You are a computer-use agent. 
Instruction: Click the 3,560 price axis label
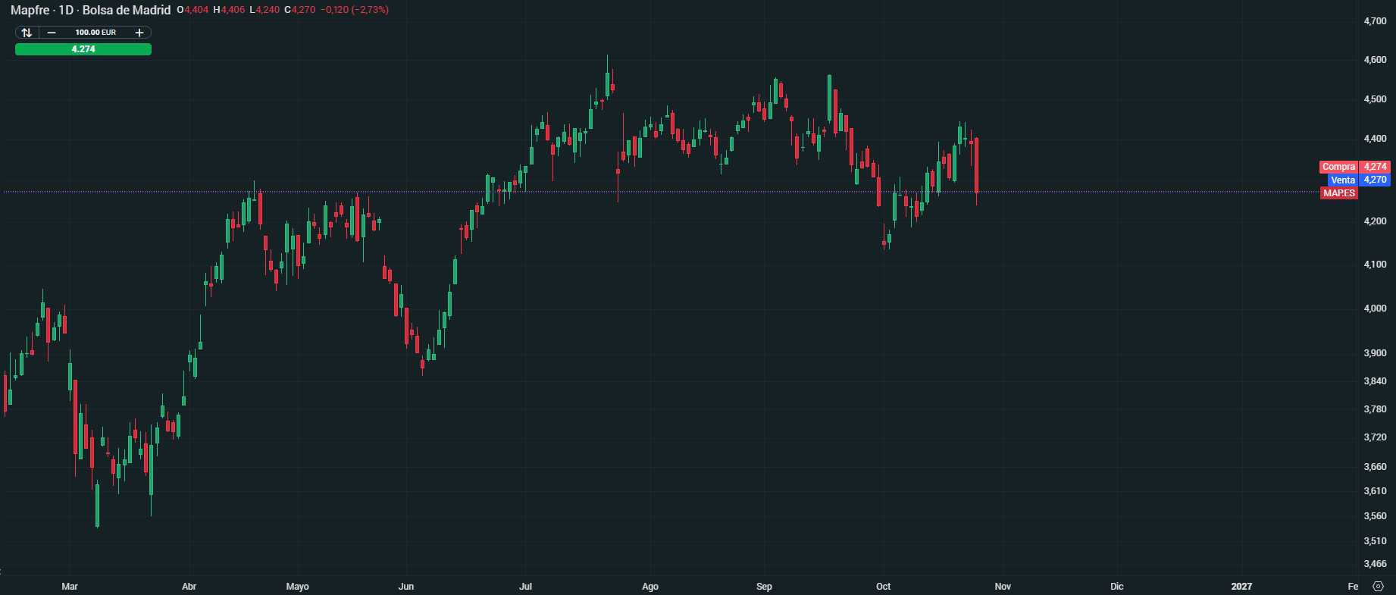pos(1375,516)
